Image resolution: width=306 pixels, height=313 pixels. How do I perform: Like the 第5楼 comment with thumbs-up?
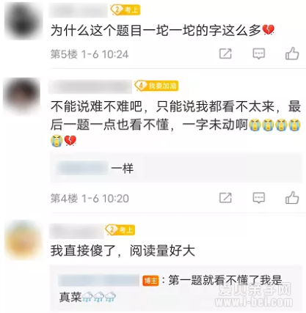(x=292, y=54)
